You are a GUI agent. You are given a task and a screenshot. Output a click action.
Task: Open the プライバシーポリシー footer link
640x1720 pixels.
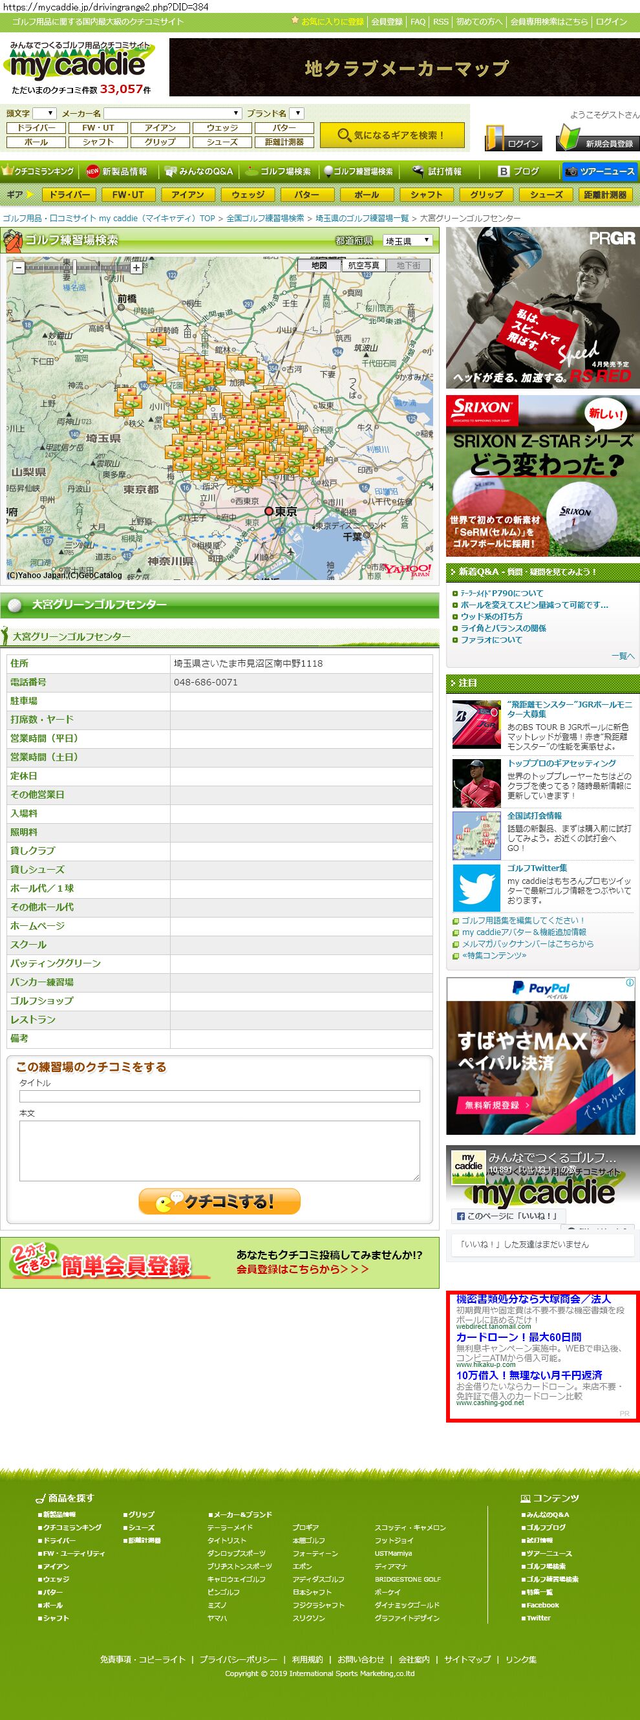(x=239, y=1659)
